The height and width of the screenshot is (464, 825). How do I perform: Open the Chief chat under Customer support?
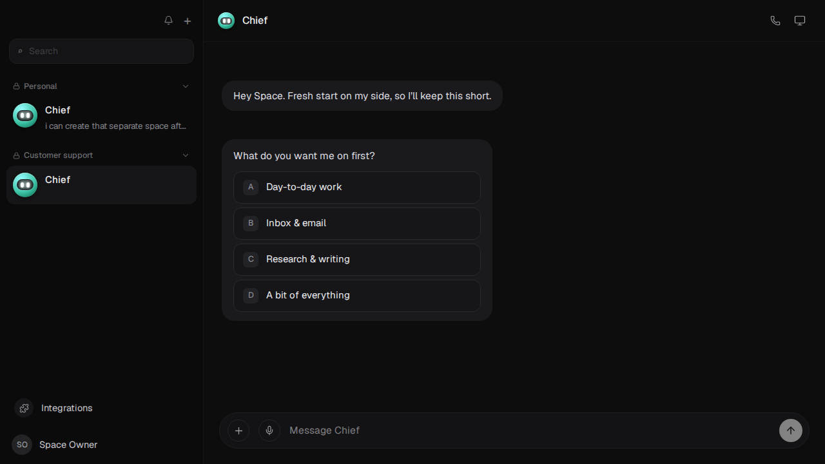(101, 185)
